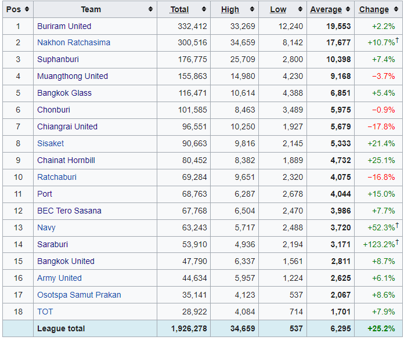Open Bangkok United team link
The image size is (404, 340).
[66, 261]
